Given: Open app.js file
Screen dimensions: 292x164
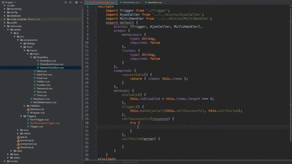Looking at the screenshot, I should coord(23,137).
